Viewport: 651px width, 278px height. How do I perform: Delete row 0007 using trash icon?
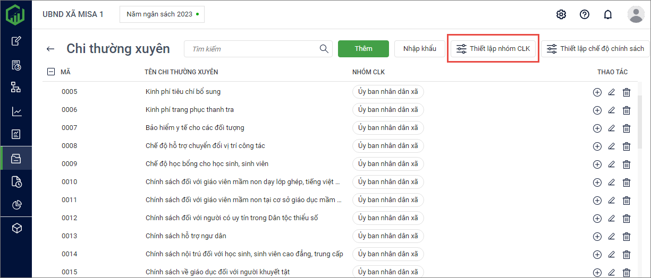627,128
